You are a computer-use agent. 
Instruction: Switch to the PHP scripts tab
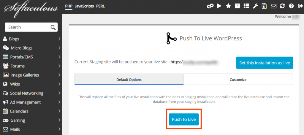(69, 6)
